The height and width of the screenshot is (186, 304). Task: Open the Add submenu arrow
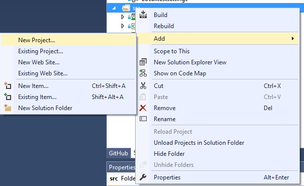coord(293,39)
